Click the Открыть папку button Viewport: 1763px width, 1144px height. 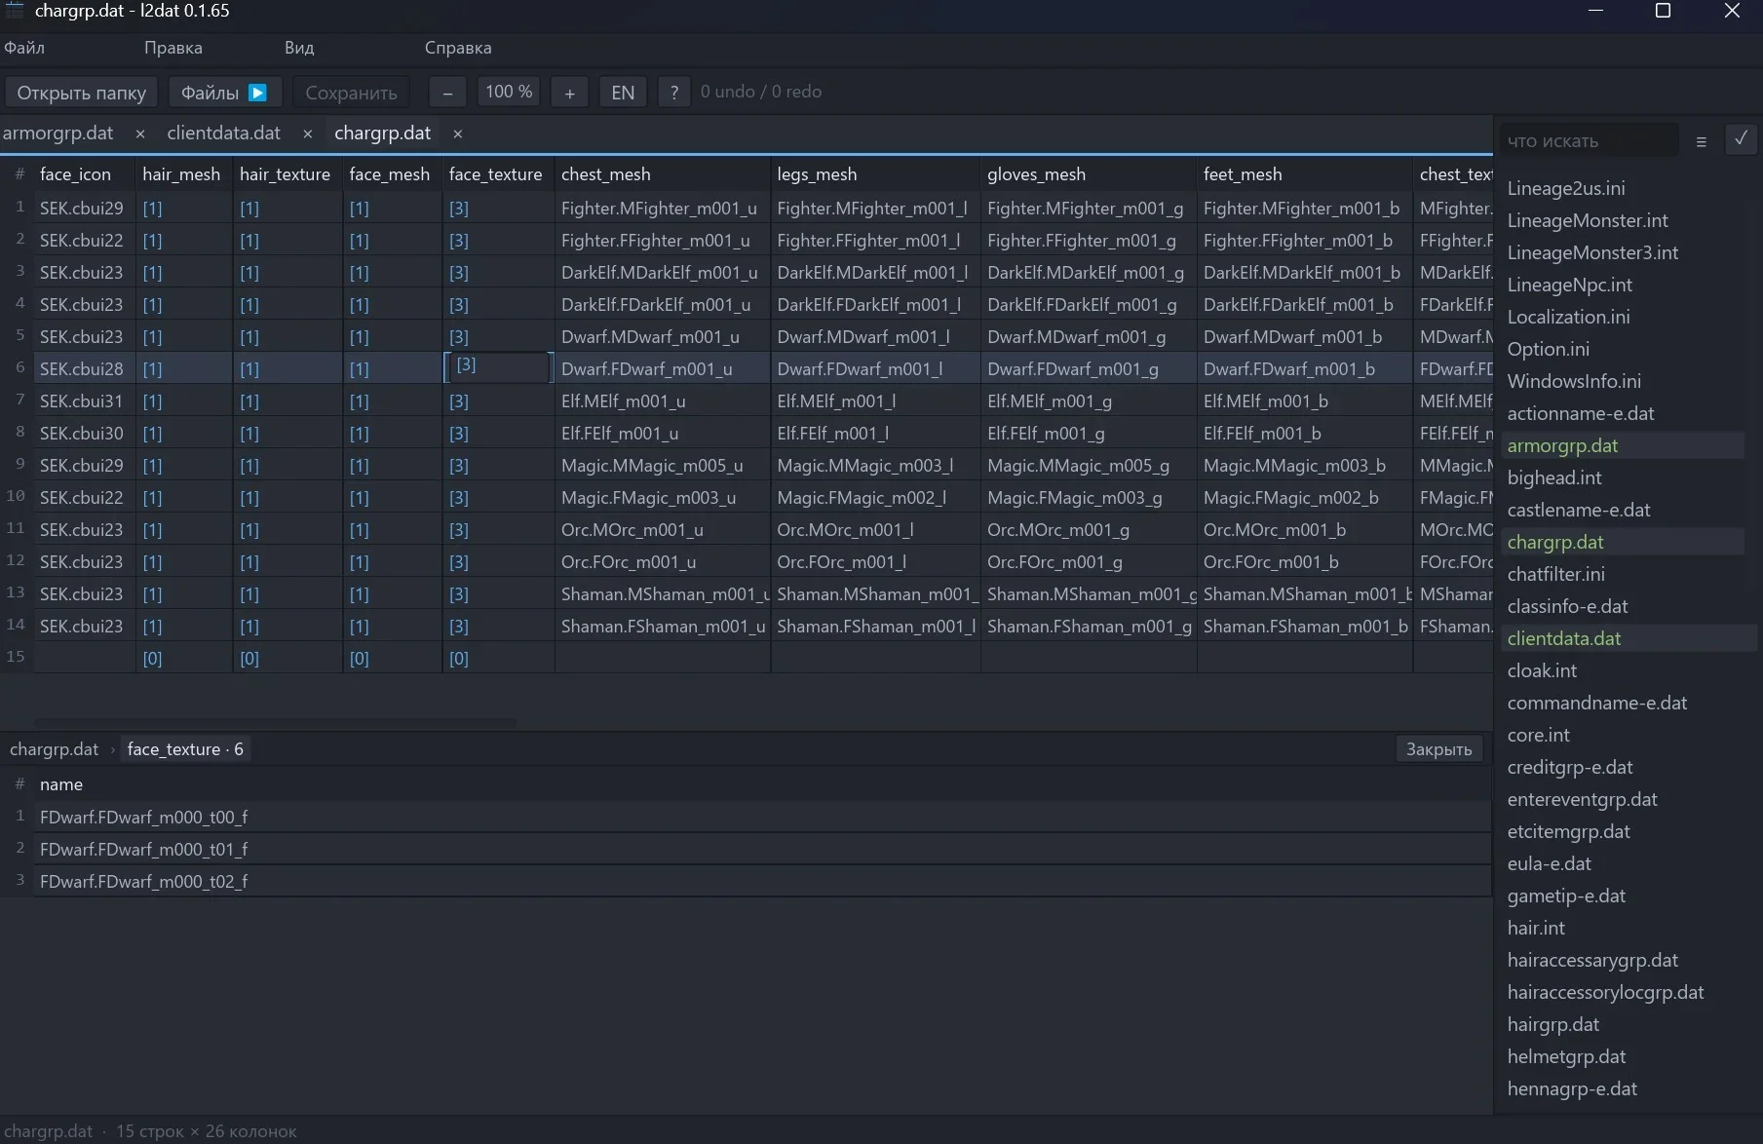pyautogui.click(x=81, y=93)
